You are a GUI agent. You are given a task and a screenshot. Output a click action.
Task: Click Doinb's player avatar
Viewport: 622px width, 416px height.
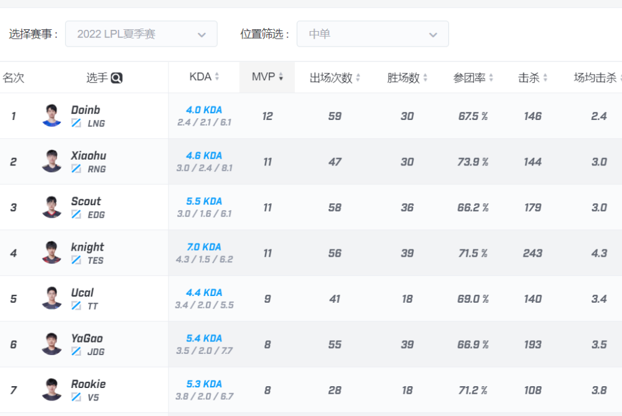[52, 116]
